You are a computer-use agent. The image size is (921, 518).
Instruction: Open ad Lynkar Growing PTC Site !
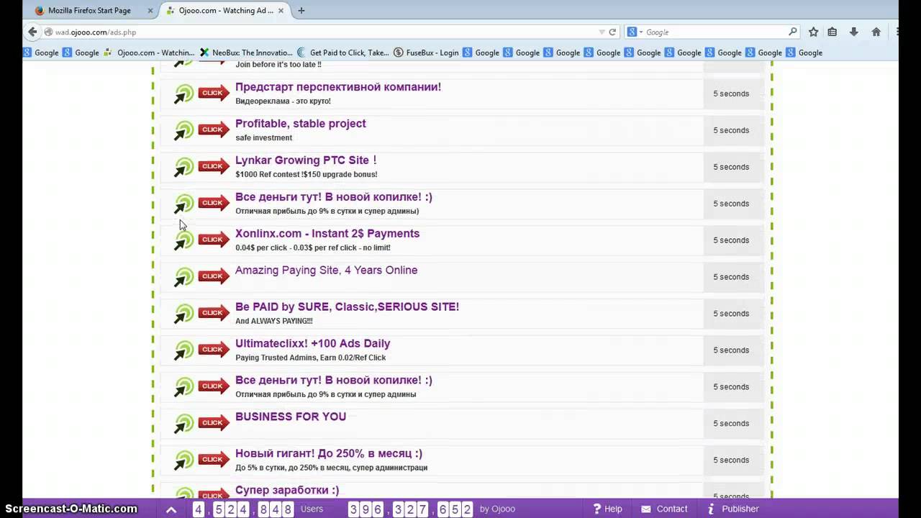click(306, 160)
